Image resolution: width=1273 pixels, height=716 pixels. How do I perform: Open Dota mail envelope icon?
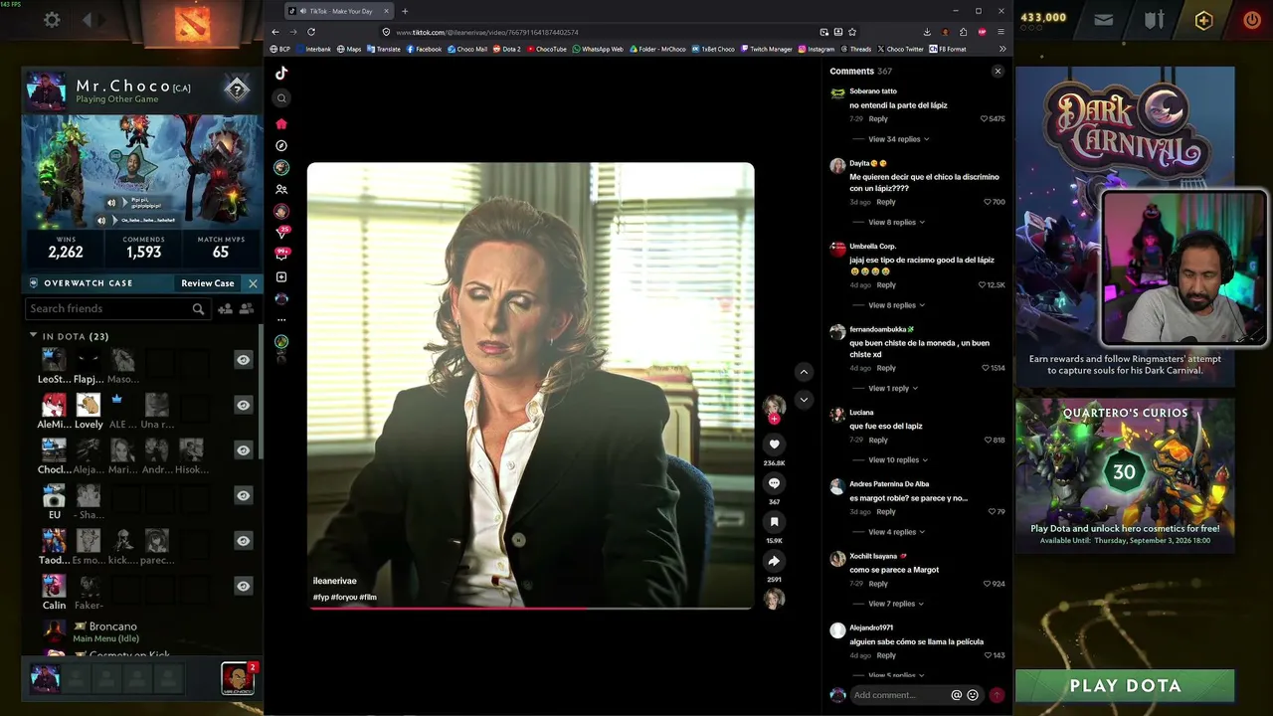[x=1104, y=19]
